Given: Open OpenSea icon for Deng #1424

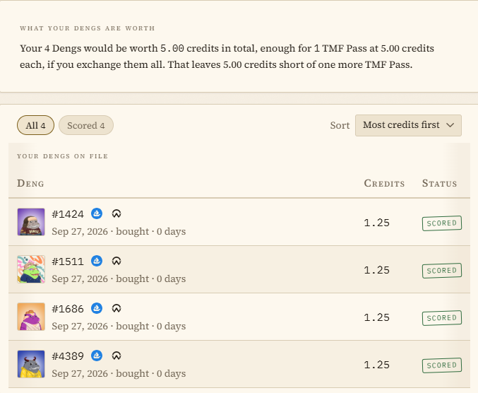Looking at the screenshot, I should point(97,213).
